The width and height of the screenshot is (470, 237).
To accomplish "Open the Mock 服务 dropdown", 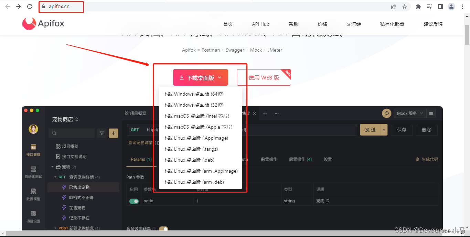I will pyautogui.click(x=410, y=113).
